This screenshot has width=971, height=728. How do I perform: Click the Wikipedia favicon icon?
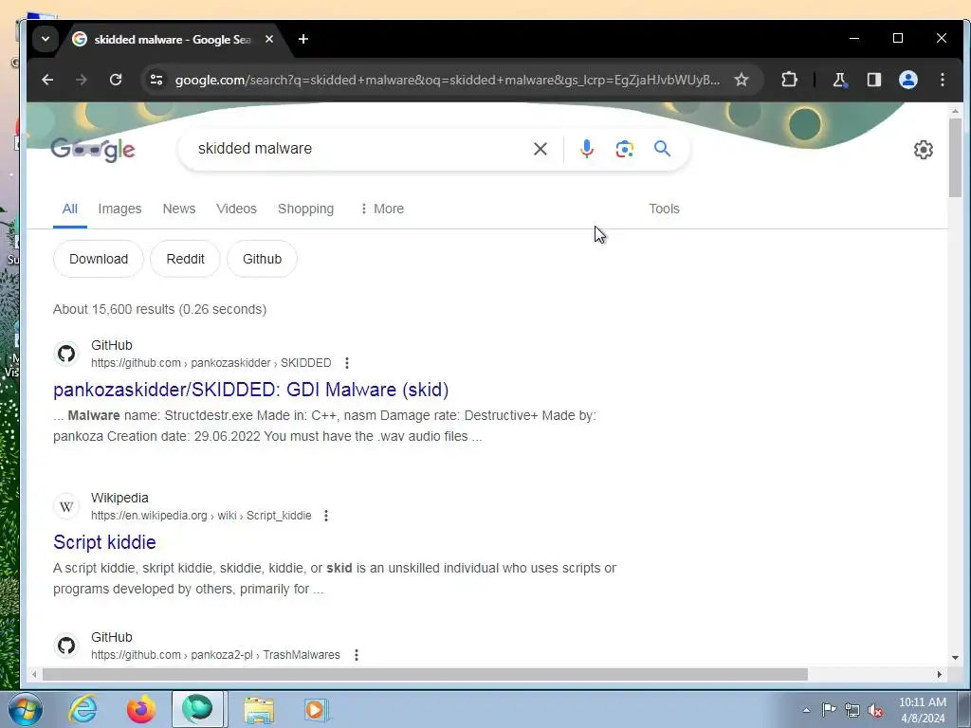[x=66, y=506]
